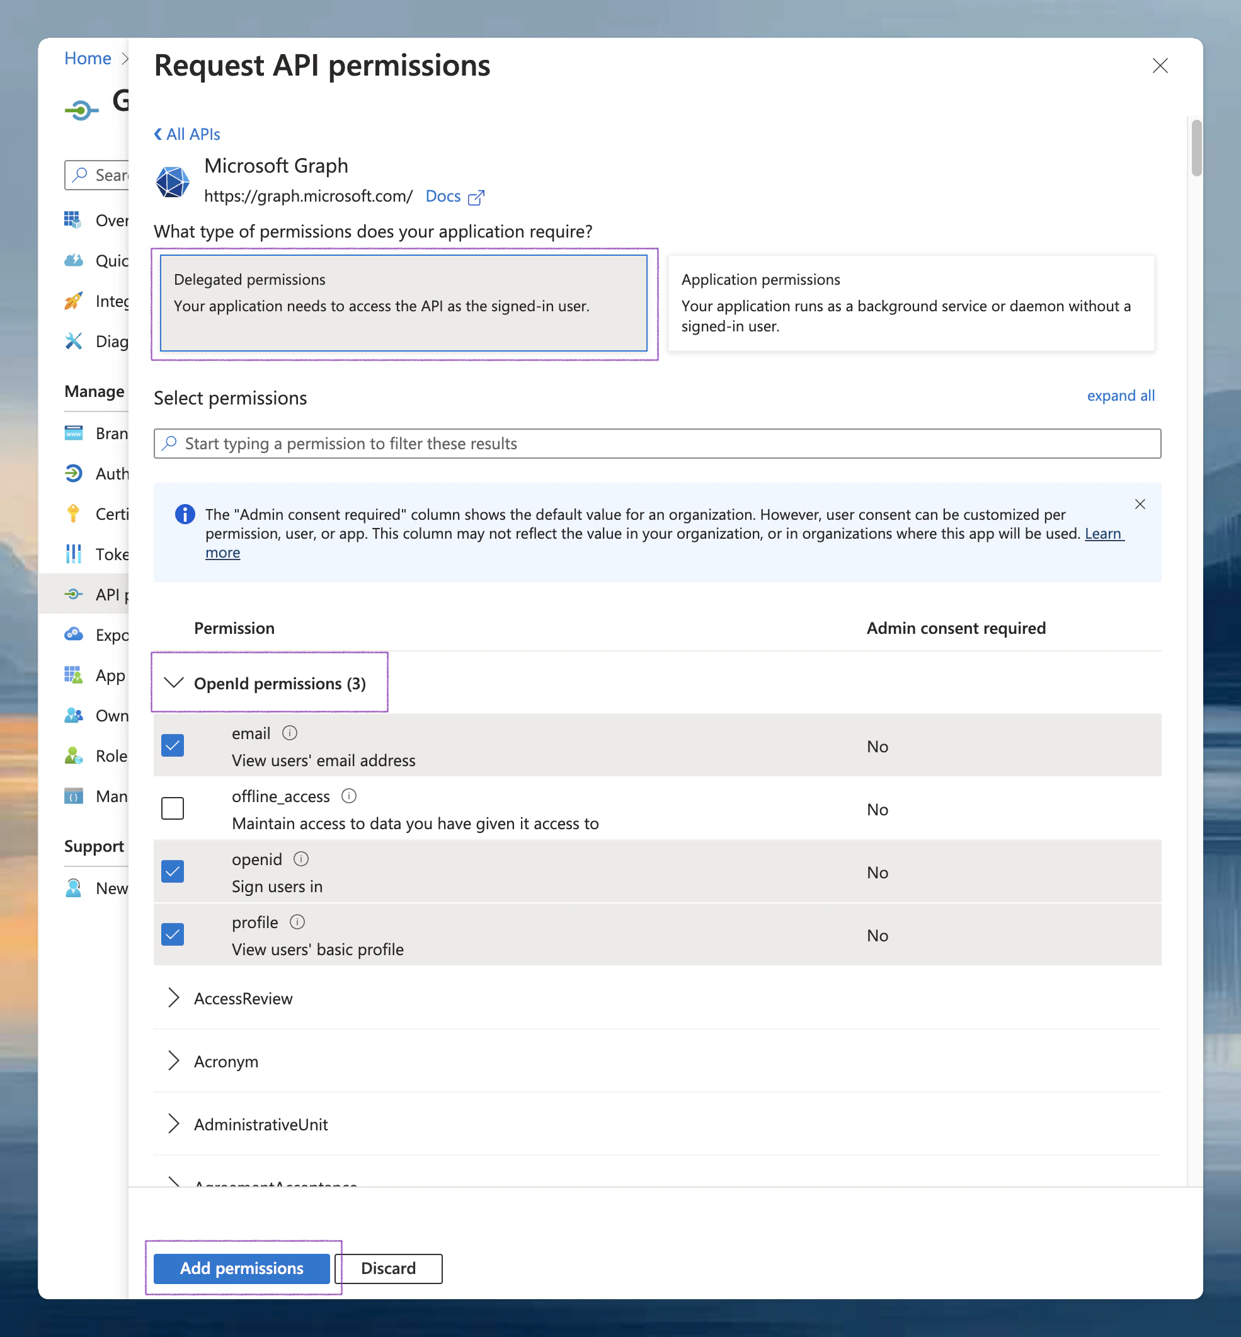Click the email permission info icon
The height and width of the screenshot is (1337, 1241).
[x=289, y=733]
